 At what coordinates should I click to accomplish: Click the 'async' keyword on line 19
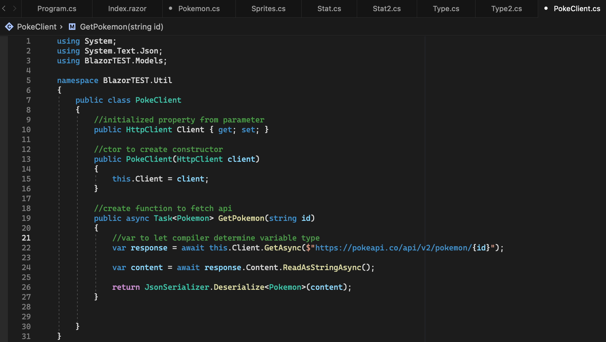137,218
